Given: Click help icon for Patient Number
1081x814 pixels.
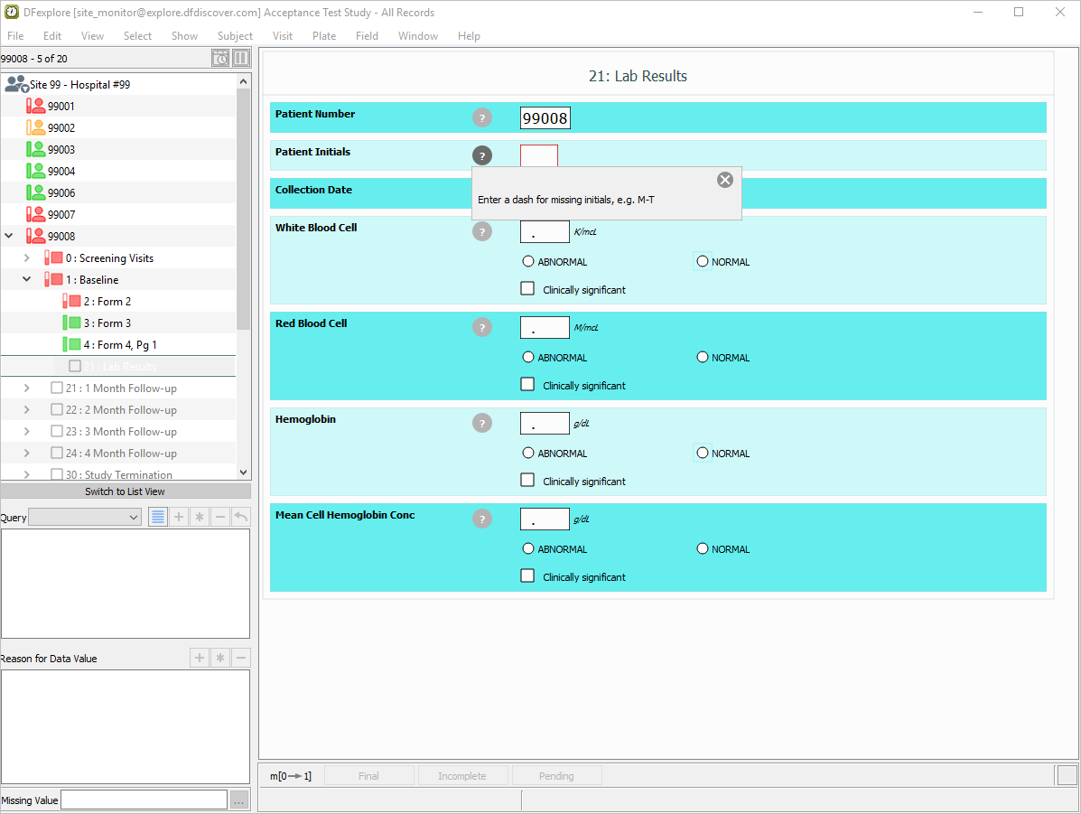Looking at the screenshot, I should (482, 117).
